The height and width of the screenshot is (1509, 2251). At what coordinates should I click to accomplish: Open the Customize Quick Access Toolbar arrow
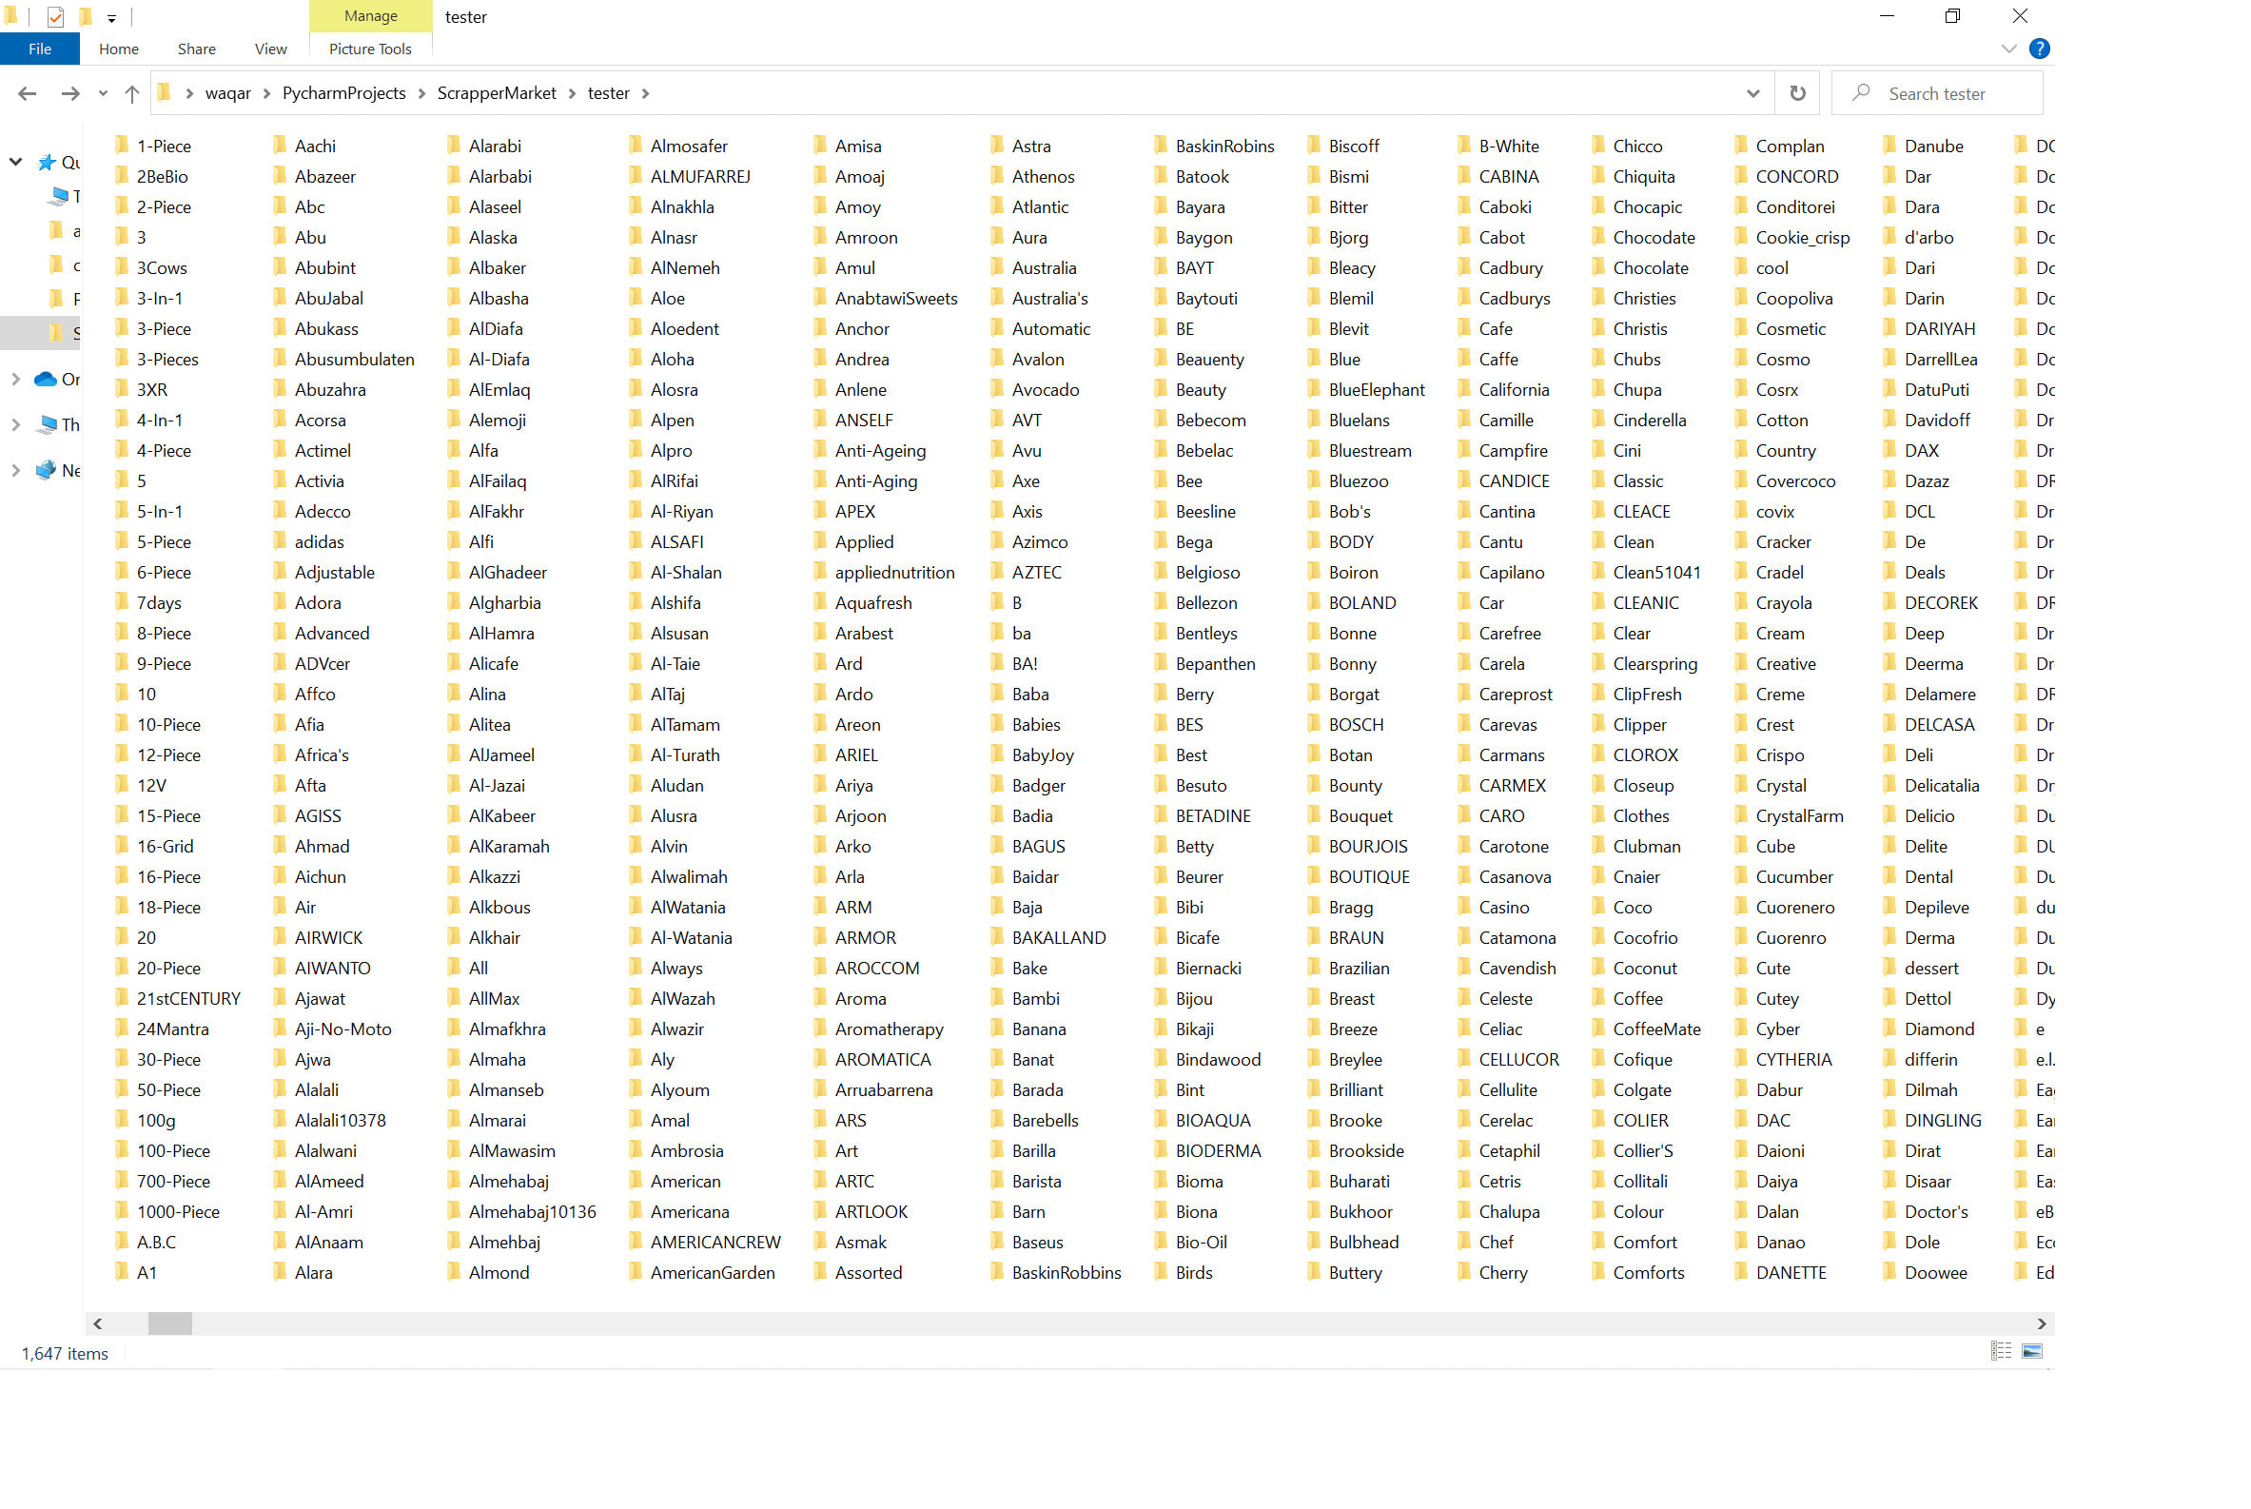111,18
